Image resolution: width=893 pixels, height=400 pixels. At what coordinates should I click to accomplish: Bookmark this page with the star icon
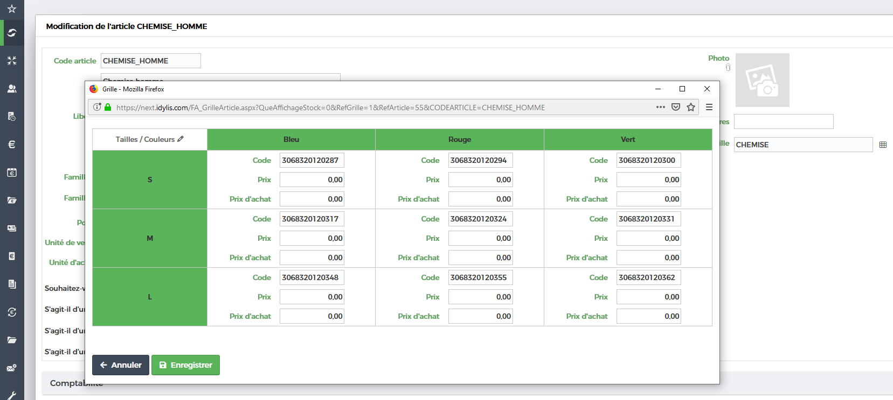(691, 107)
